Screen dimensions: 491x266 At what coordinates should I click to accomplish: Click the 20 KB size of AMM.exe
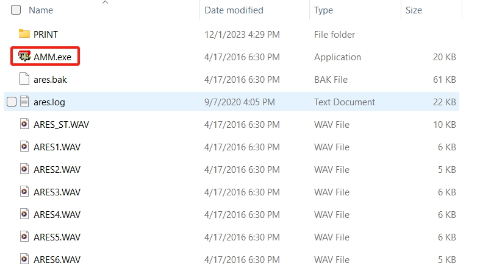tap(444, 57)
